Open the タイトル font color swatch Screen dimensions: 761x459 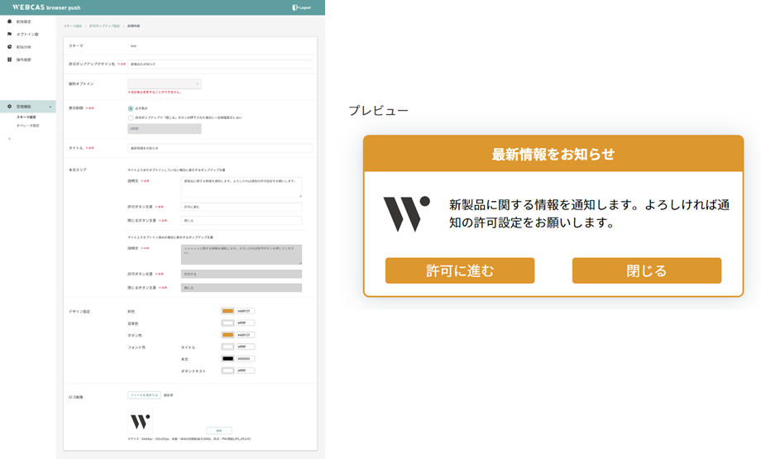pyautogui.click(x=227, y=347)
